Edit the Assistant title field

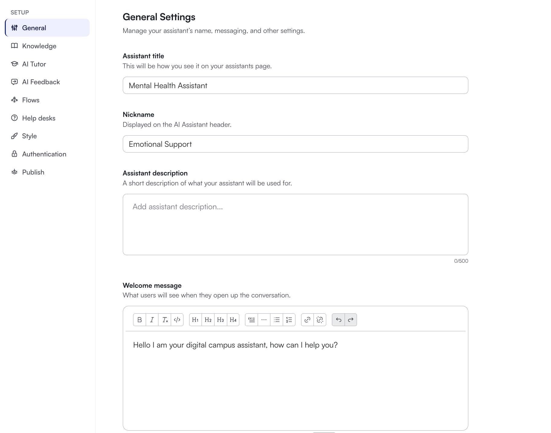click(295, 85)
